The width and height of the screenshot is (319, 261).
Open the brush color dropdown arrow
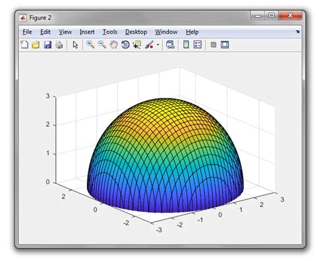(x=158, y=45)
